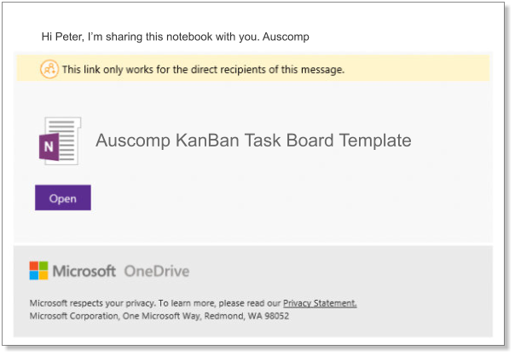Click the OneDrive wordmark in footer
Image resolution: width=515 pixels, height=356 pixels.
(x=157, y=272)
